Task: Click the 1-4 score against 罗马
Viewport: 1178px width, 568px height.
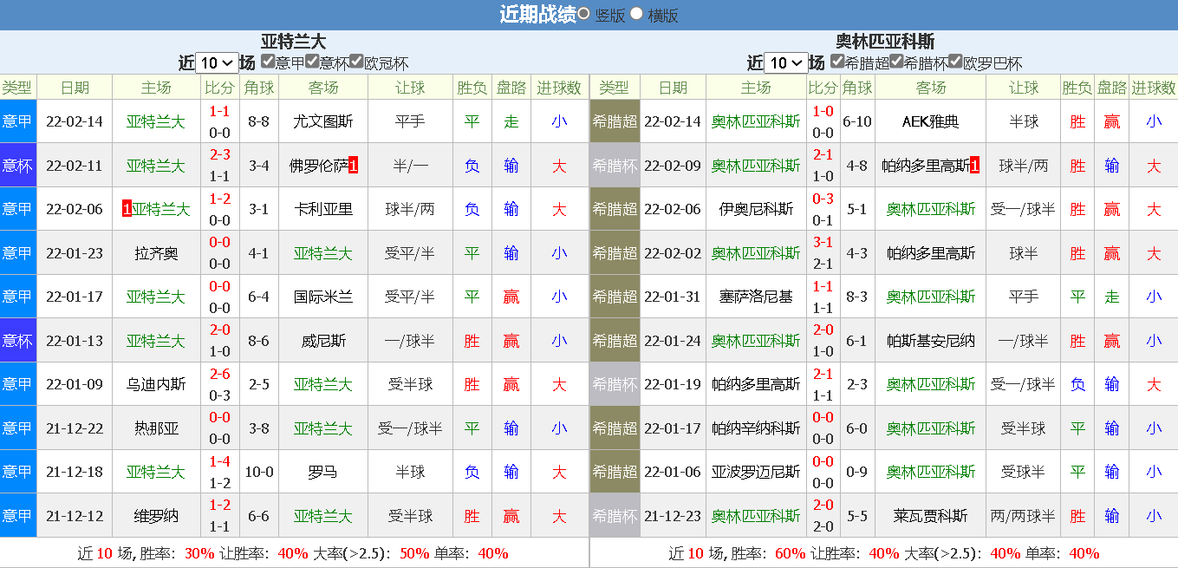Action: pos(220,460)
